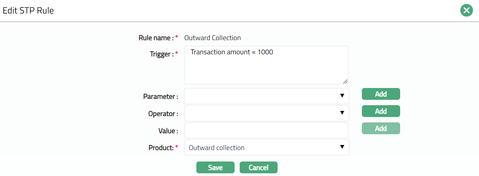The height and width of the screenshot is (176, 479).
Task: Focus the Value input field
Action: [x=266, y=130]
